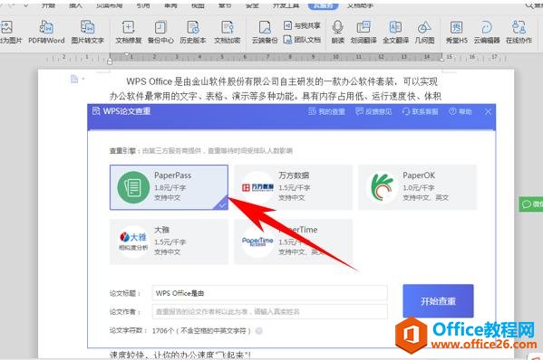The height and width of the screenshot is (360, 543).
Task: Switch to the 安全 ribbon tab
Action: tap(252, 5)
